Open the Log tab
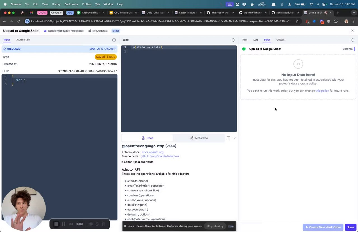This screenshot has height=232, width=358. [x=256, y=40]
